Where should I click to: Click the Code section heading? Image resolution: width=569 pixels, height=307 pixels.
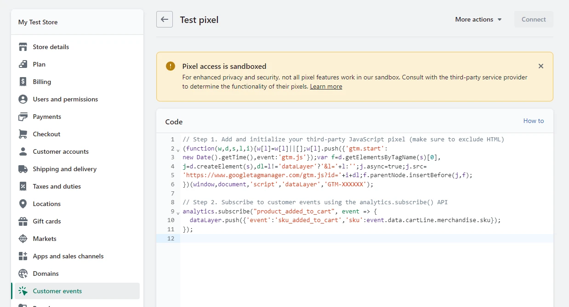point(174,122)
